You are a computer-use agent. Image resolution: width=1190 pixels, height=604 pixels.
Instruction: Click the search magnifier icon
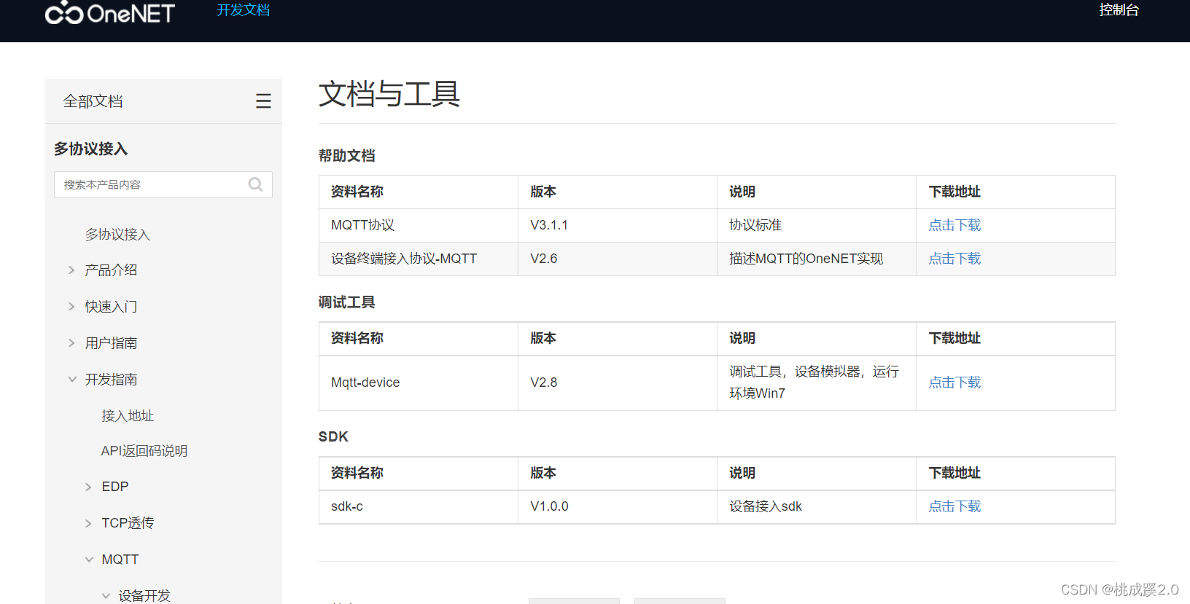[x=255, y=184]
